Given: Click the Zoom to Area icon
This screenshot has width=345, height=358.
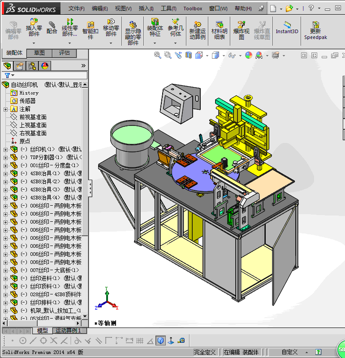Looking at the screenshot, I should (168, 55).
